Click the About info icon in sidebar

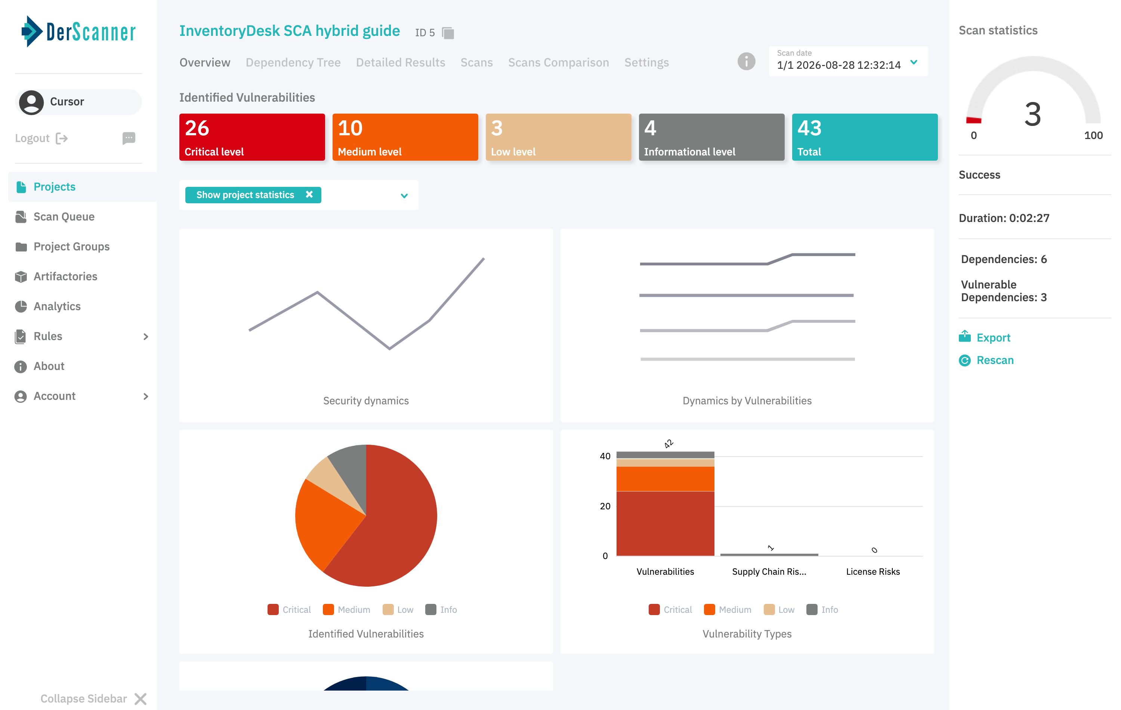coord(21,367)
